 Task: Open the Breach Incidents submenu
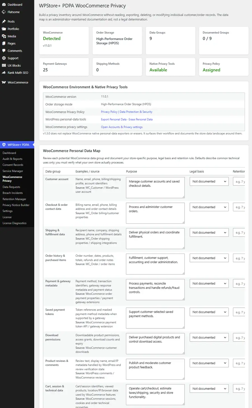[13, 193]
